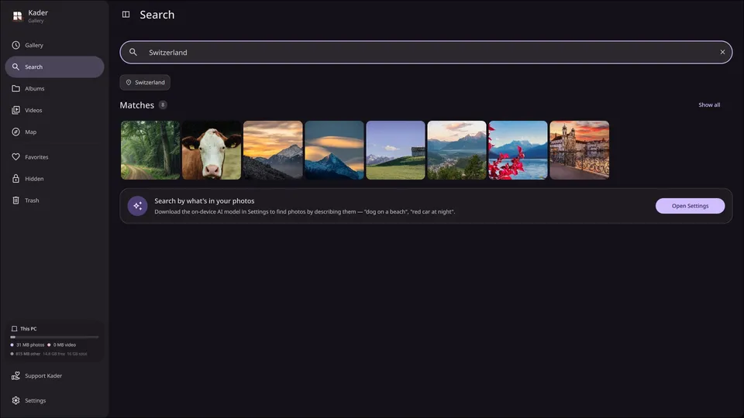Click the 'Matches' heading text
The image size is (744, 418).
click(136, 105)
